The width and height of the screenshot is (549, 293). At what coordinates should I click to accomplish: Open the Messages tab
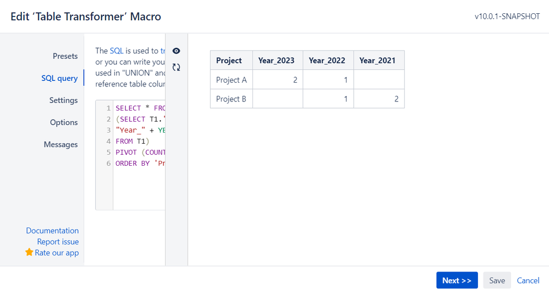pos(61,144)
